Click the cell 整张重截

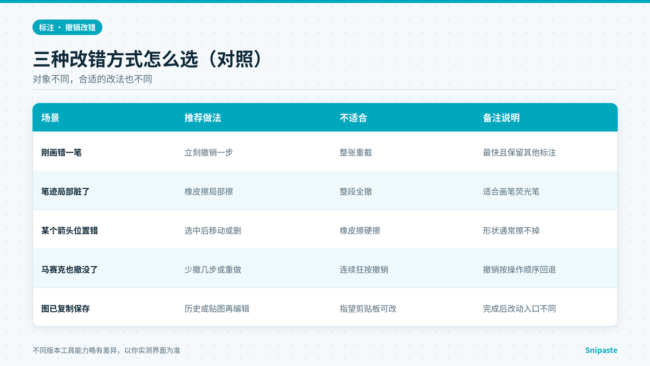pyautogui.click(x=356, y=152)
